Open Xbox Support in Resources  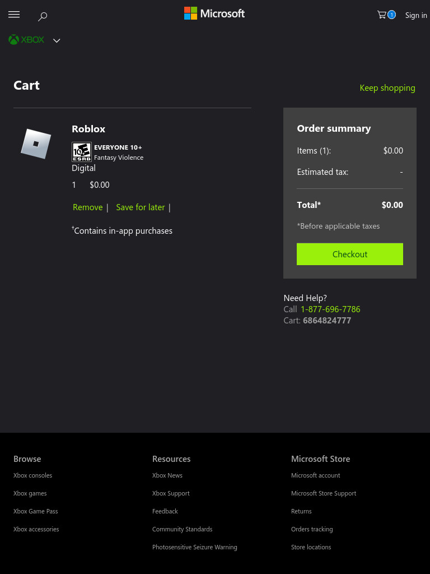(x=171, y=493)
